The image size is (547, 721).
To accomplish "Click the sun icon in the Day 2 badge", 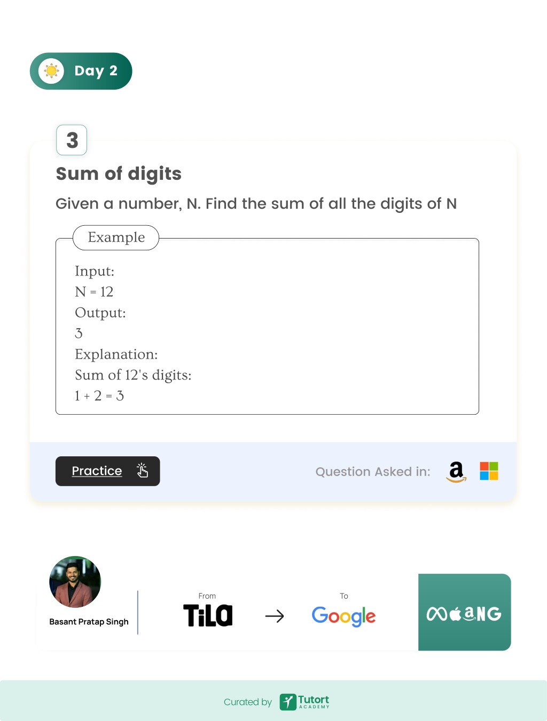I will [x=51, y=71].
